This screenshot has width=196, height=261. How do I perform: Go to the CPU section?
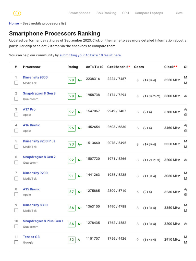126,13
